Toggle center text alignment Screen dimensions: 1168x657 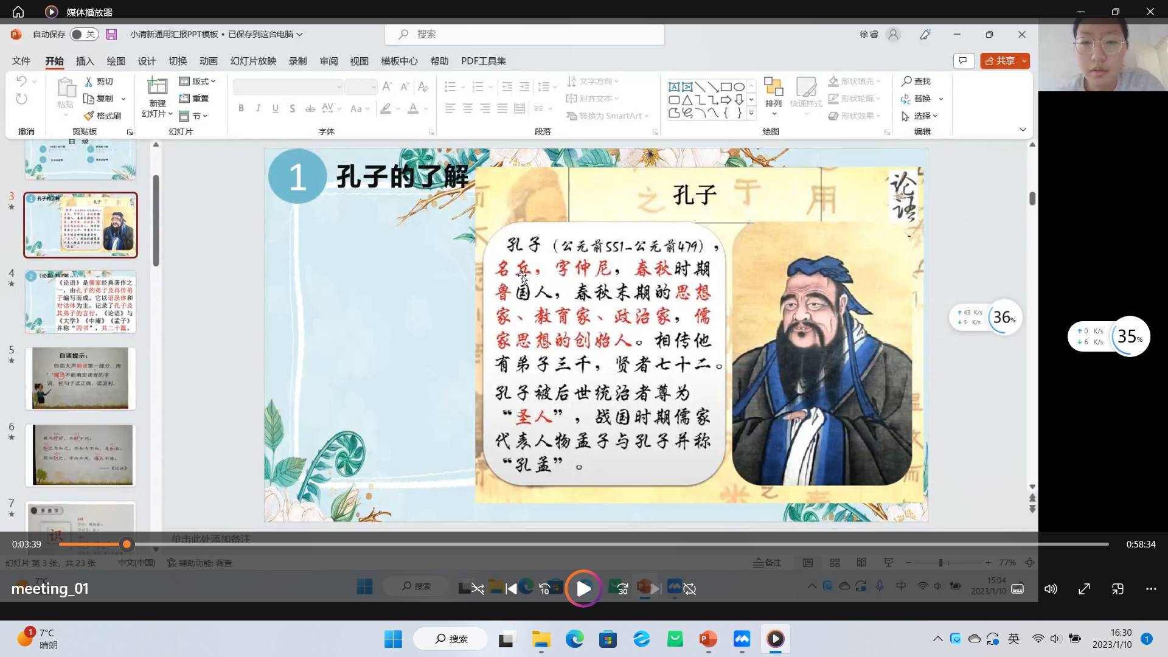point(467,108)
